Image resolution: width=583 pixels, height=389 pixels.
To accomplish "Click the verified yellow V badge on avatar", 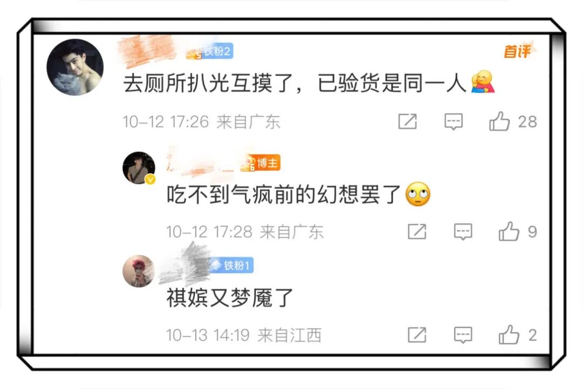I will 150,180.
